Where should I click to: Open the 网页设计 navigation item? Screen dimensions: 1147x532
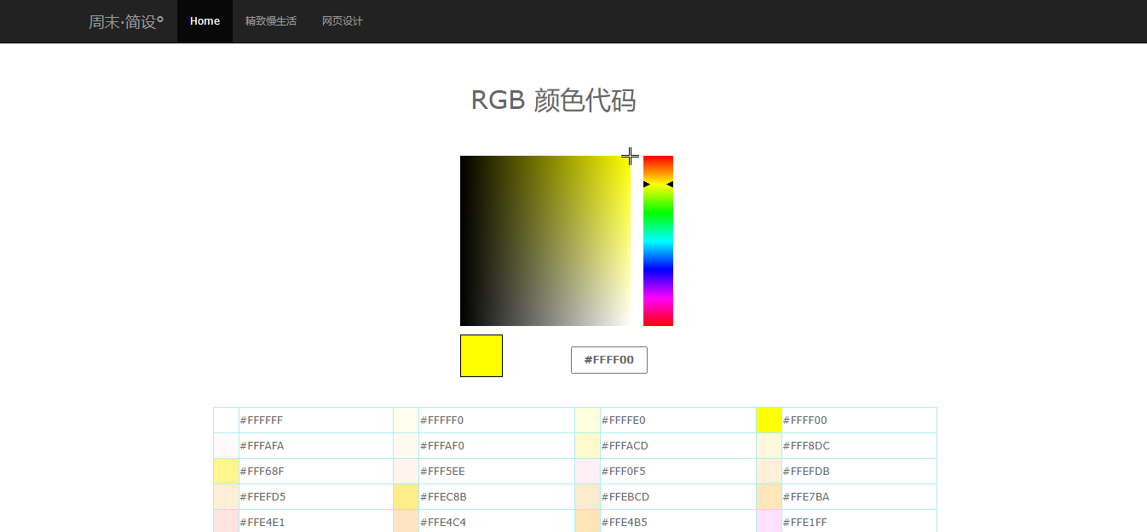343,21
